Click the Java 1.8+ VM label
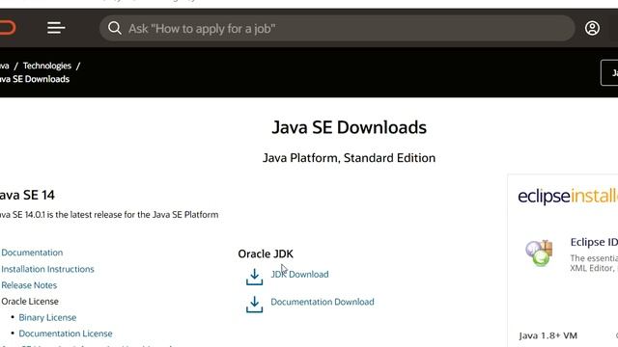618x347 pixels. click(x=548, y=335)
